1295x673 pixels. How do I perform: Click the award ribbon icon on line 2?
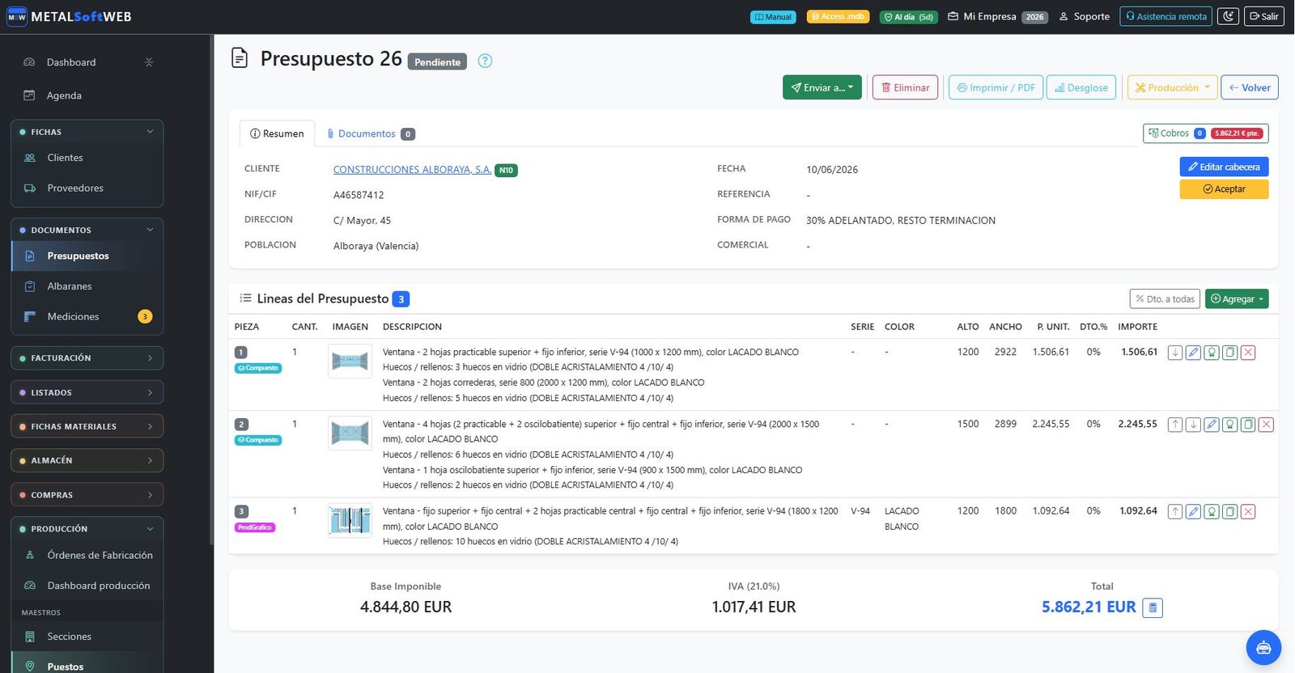[x=1229, y=425]
